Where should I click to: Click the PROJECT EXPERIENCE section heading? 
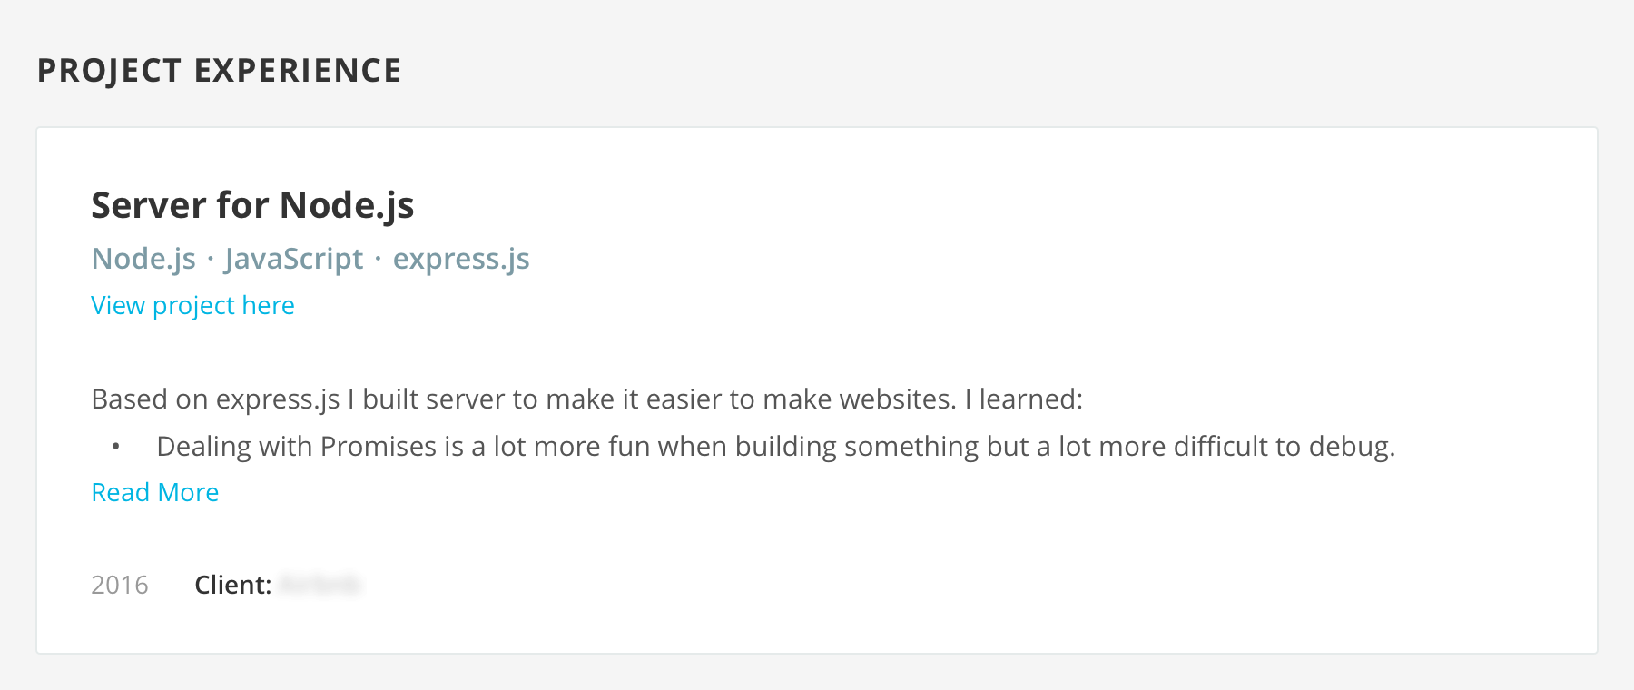click(219, 71)
